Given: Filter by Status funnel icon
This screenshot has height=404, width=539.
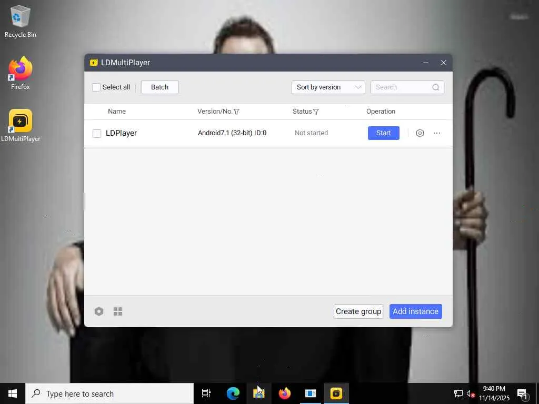Looking at the screenshot, I should (316, 112).
